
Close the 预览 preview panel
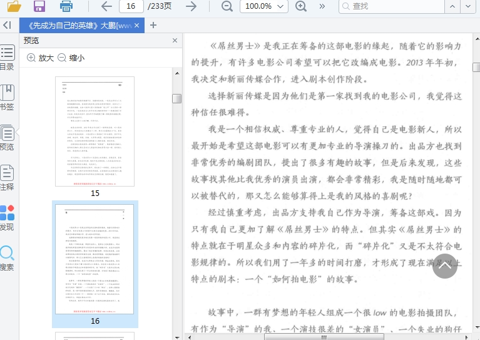click(x=175, y=41)
